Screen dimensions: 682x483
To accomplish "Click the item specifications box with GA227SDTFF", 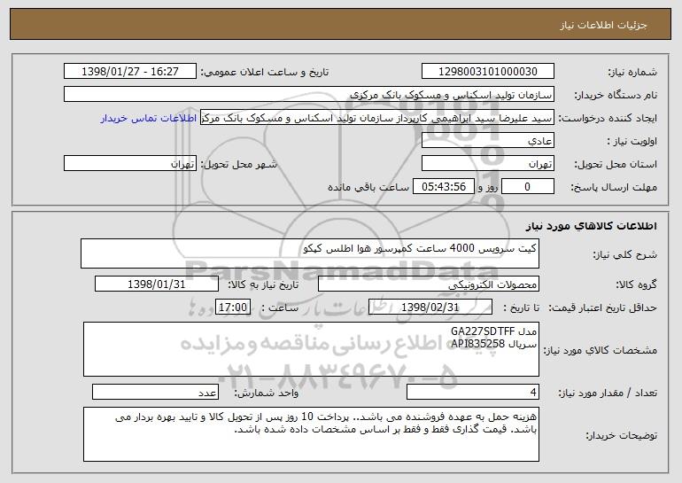I will pyautogui.click(x=311, y=349).
